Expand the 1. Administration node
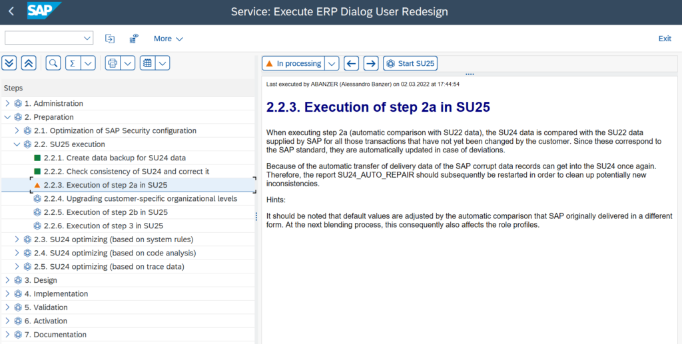Viewport: 682px width, 344px height. click(x=7, y=103)
